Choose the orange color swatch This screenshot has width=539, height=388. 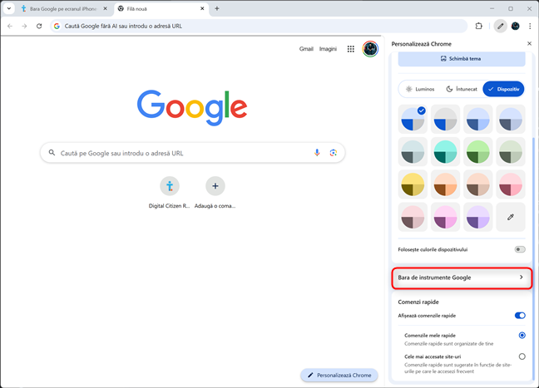coord(445,184)
